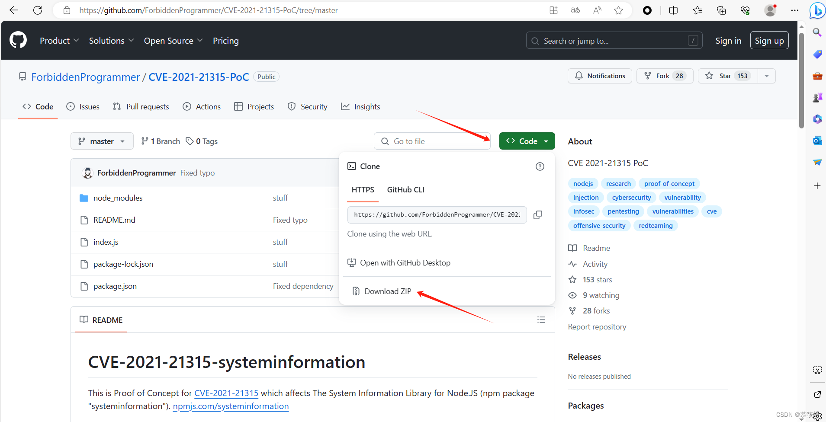
Task: Click the README outline icon
Action: click(x=541, y=320)
